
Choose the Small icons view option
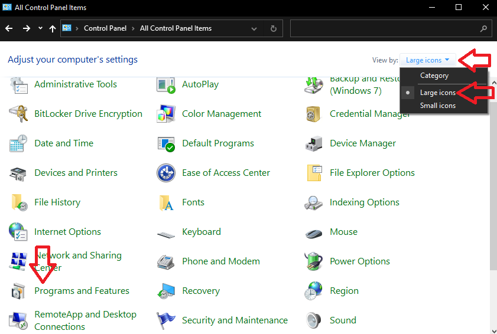[x=437, y=106]
